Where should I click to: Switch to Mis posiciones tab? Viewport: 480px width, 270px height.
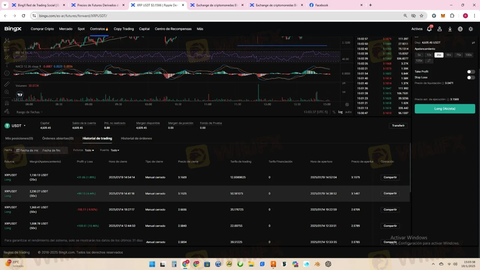[19, 138]
